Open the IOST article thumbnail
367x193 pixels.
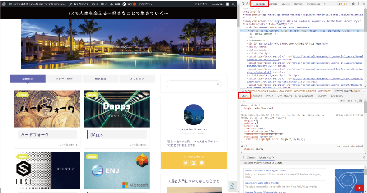tap(47, 170)
